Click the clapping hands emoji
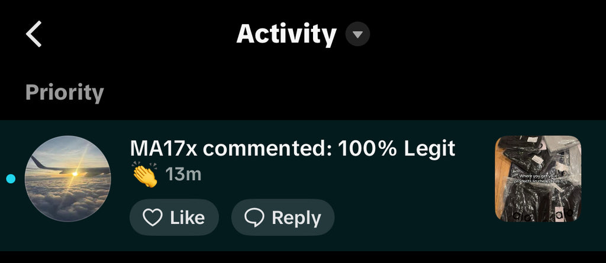The width and height of the screenshot is (606, 263). tap(145, 175)
